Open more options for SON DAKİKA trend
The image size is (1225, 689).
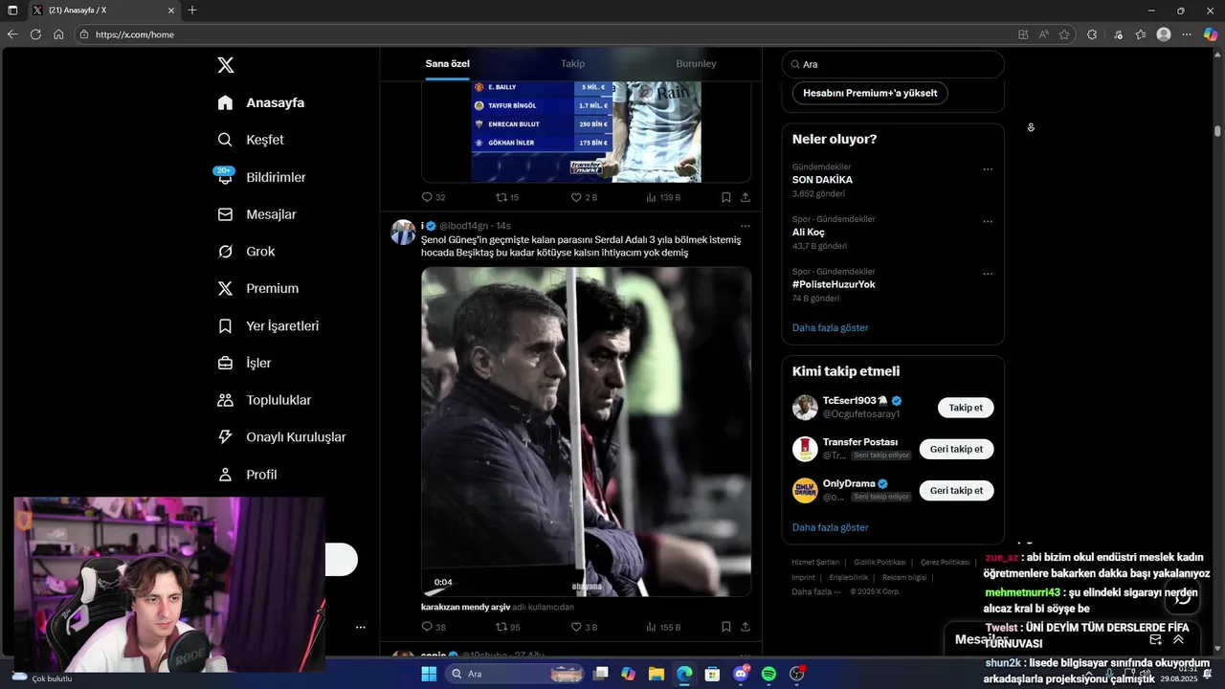click(988, 169)
